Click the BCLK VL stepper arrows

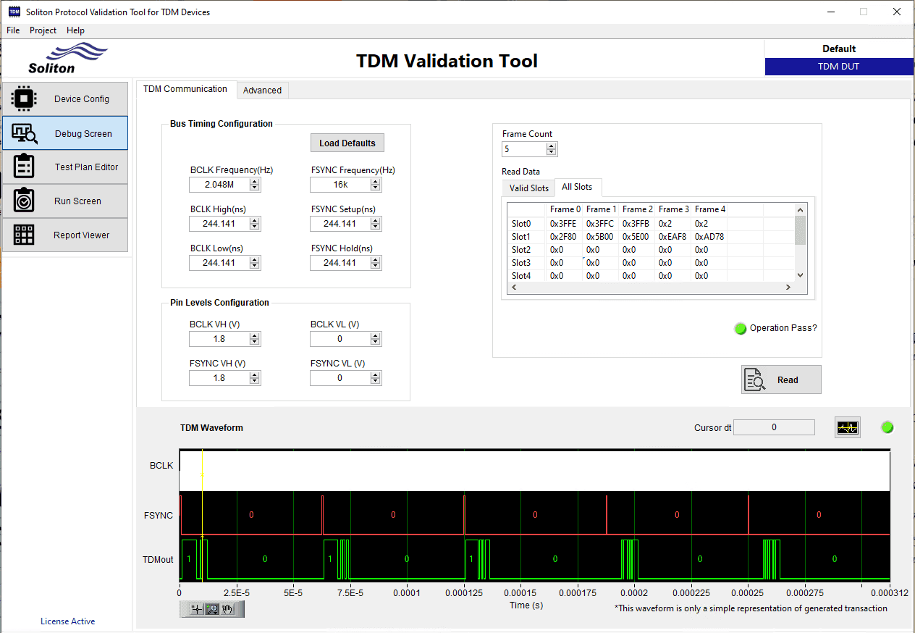(375, 339)
